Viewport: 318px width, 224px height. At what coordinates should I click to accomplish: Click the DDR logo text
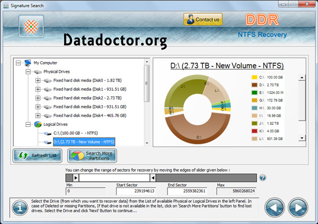click(x=262, y=20)
